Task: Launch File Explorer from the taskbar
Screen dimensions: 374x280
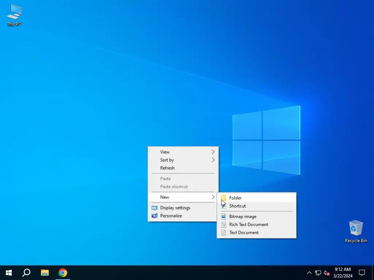Action: pos(45,273)
